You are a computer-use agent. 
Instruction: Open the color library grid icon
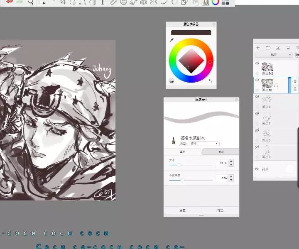coord(225,2)
